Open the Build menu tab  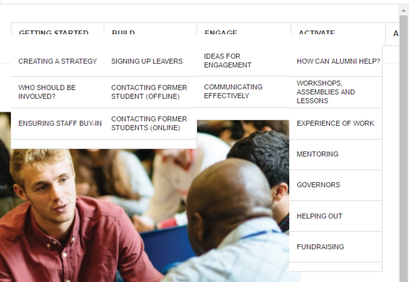[123, 31]
